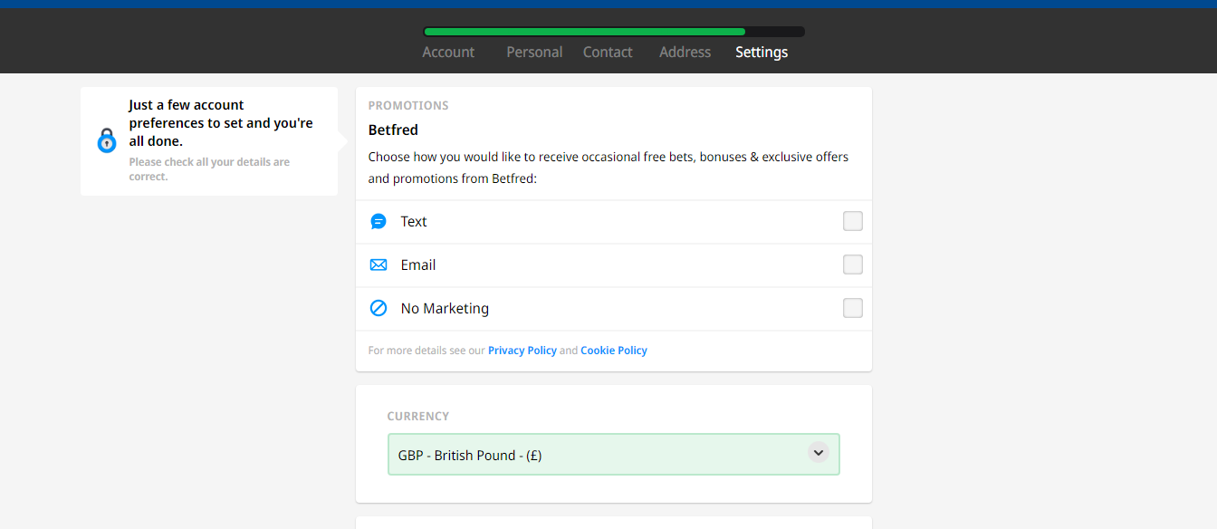
Task: Open the Cookie Policy link
Action: pyautogui.click(x=614, y=351)
